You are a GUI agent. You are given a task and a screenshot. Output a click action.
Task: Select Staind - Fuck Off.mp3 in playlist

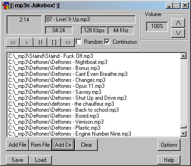tap(94, 56)
